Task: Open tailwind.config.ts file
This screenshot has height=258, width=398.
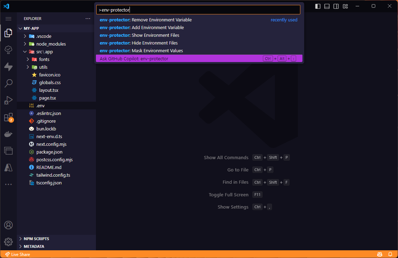Action: click(x=56, y=175)
